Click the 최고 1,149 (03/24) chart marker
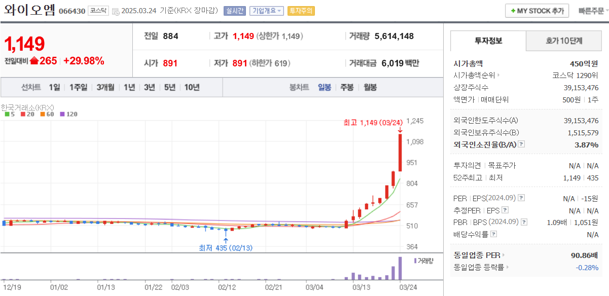 (x=373, y=122)
